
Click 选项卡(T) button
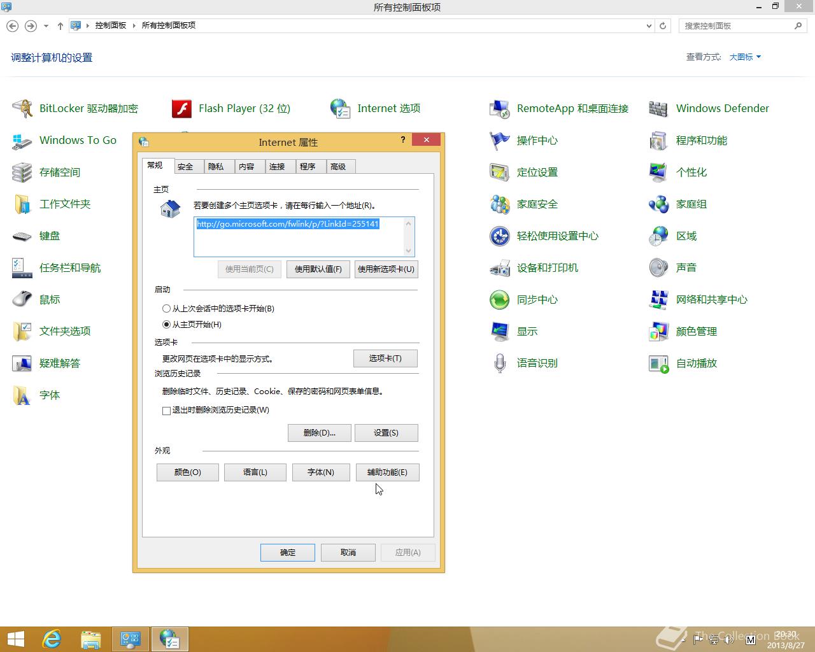click(x=385, y=358)
